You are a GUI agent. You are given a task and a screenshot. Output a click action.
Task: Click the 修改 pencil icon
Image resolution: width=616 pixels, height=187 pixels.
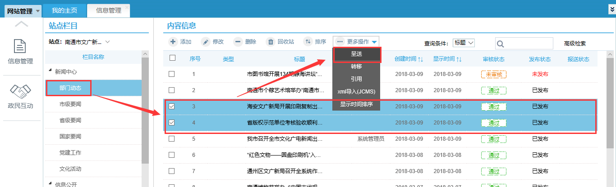tap(205, 42)
